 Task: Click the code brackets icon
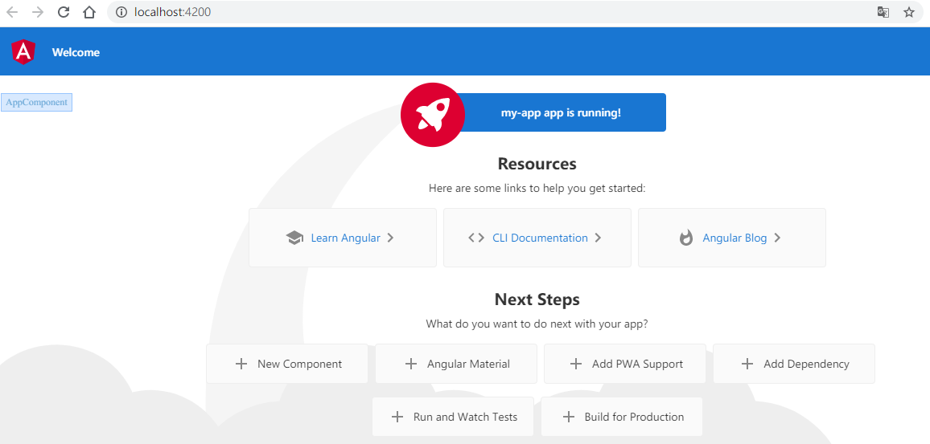pyautogui.click(x=476, y=238)
